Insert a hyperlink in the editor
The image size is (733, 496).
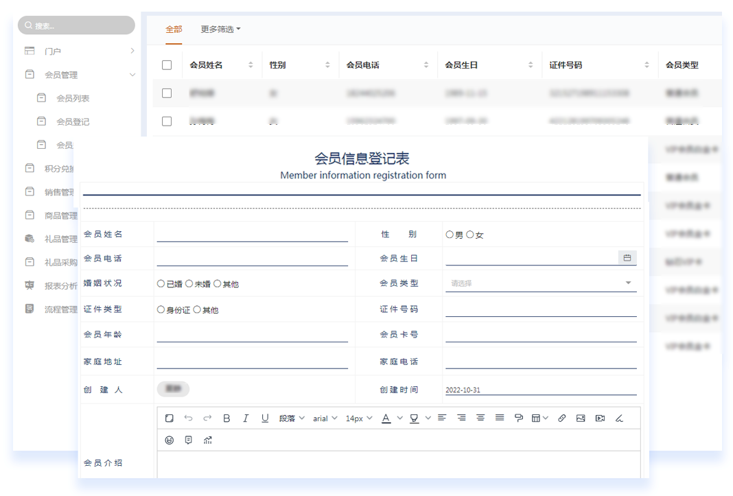coord(561,417)
